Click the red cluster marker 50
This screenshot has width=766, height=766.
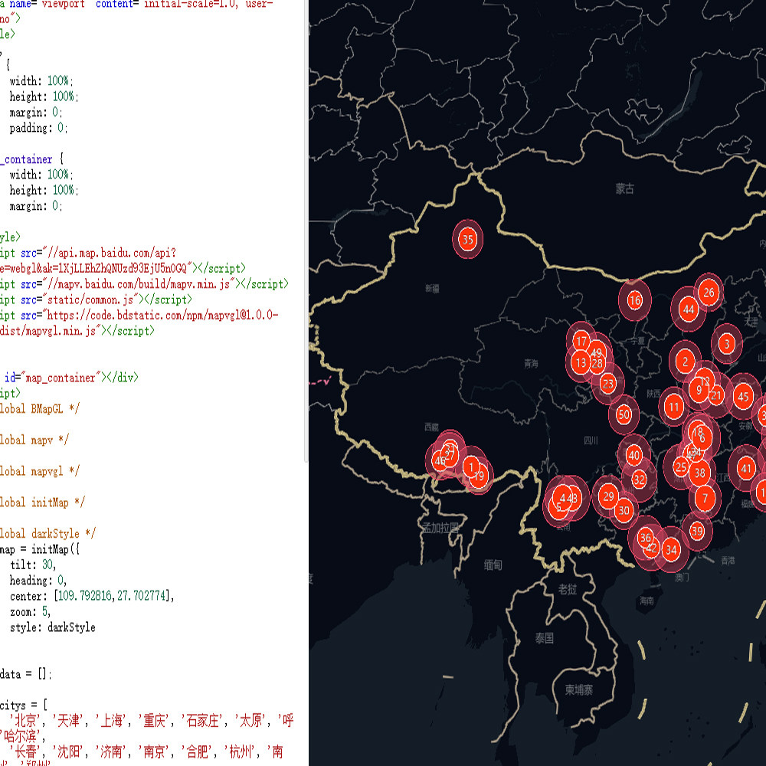pyautogui.click(x=623, y=414)
